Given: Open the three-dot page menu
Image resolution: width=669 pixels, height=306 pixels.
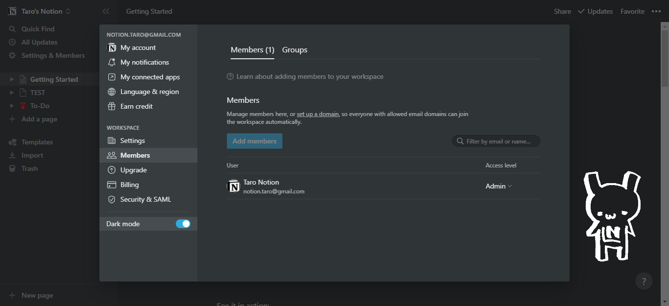Looking at the screenshot, I should [656, 11].
